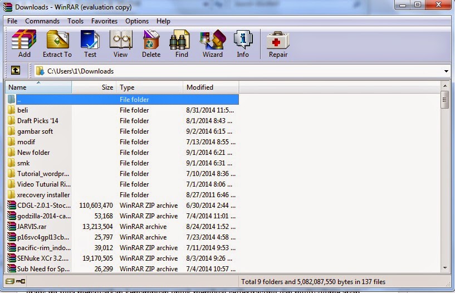
Task: Click the drive icon in status bar
Action: (x=10, y=281)
